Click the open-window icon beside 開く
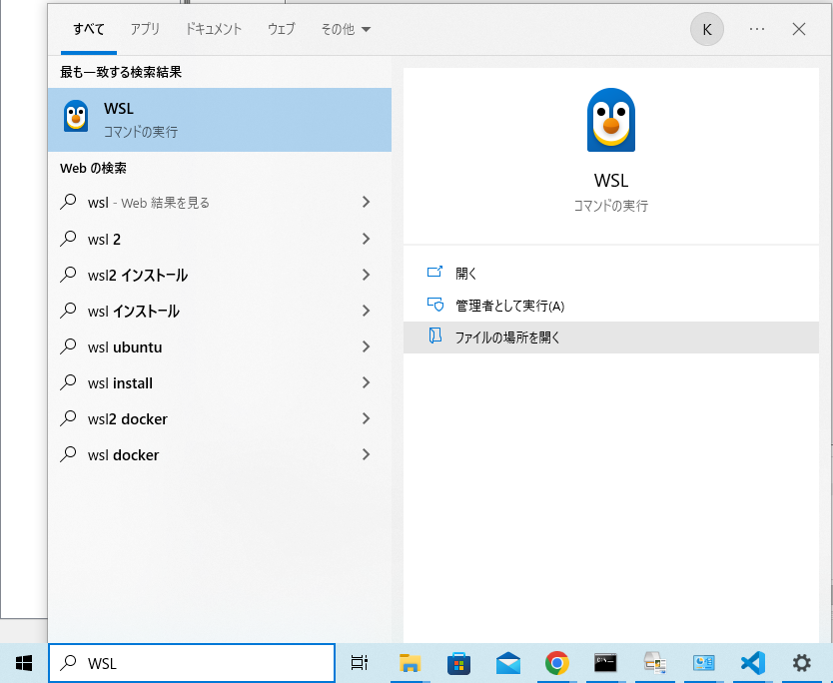This screenshot has width=833, height=683. click(434, 272)
